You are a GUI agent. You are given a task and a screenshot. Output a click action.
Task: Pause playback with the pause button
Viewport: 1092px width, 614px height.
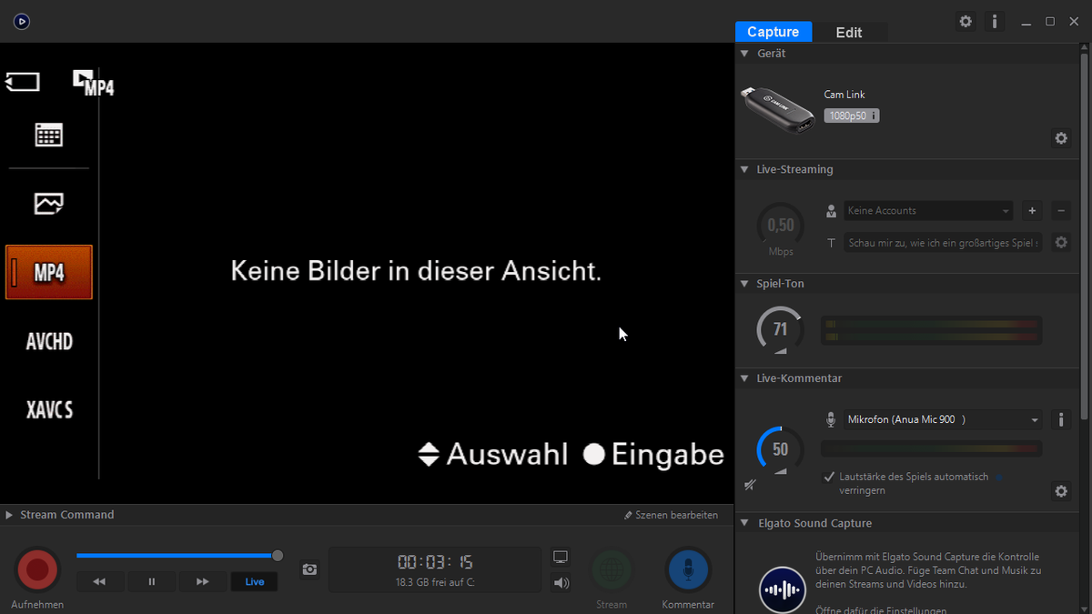pyautogui.click(x=151, y=581)
